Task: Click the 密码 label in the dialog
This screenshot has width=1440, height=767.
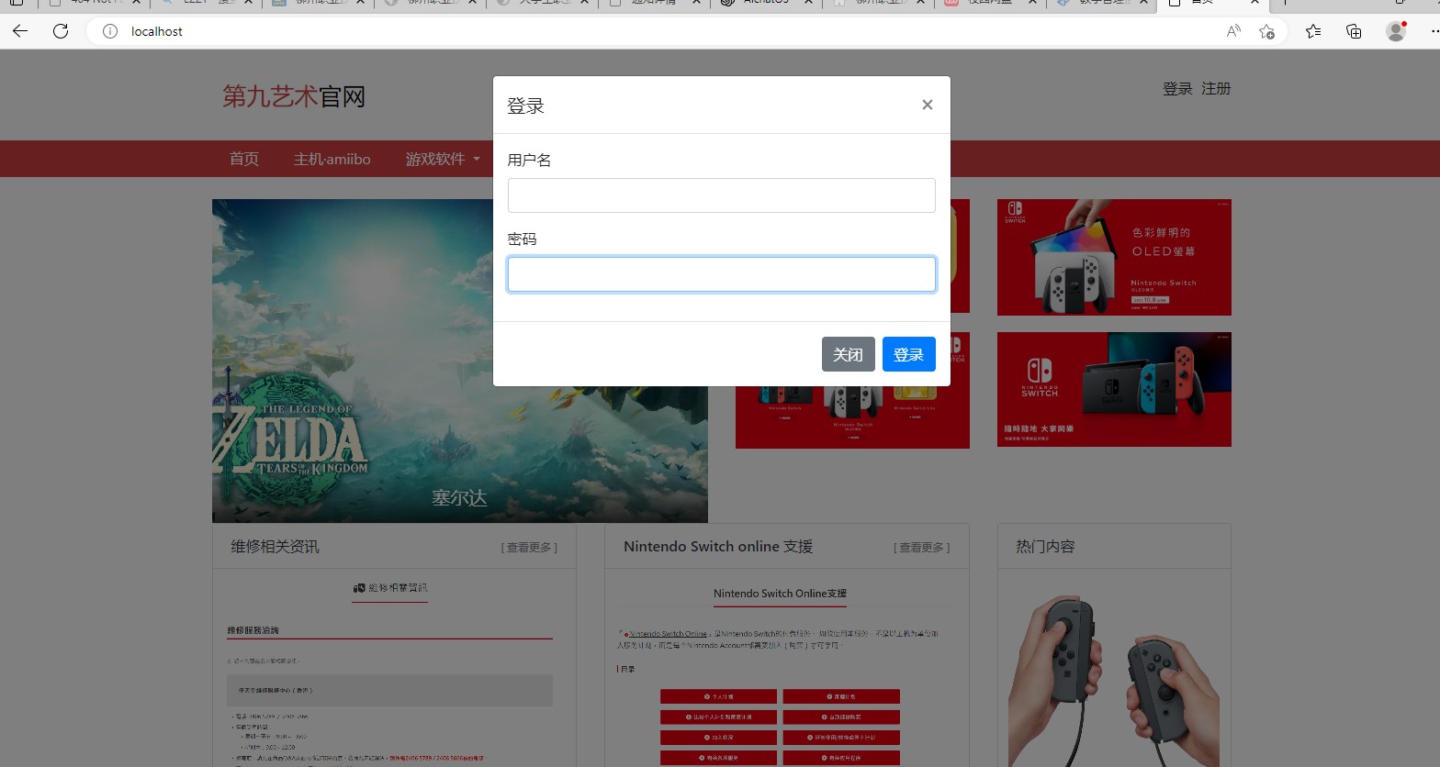Action: coord(522,239)
